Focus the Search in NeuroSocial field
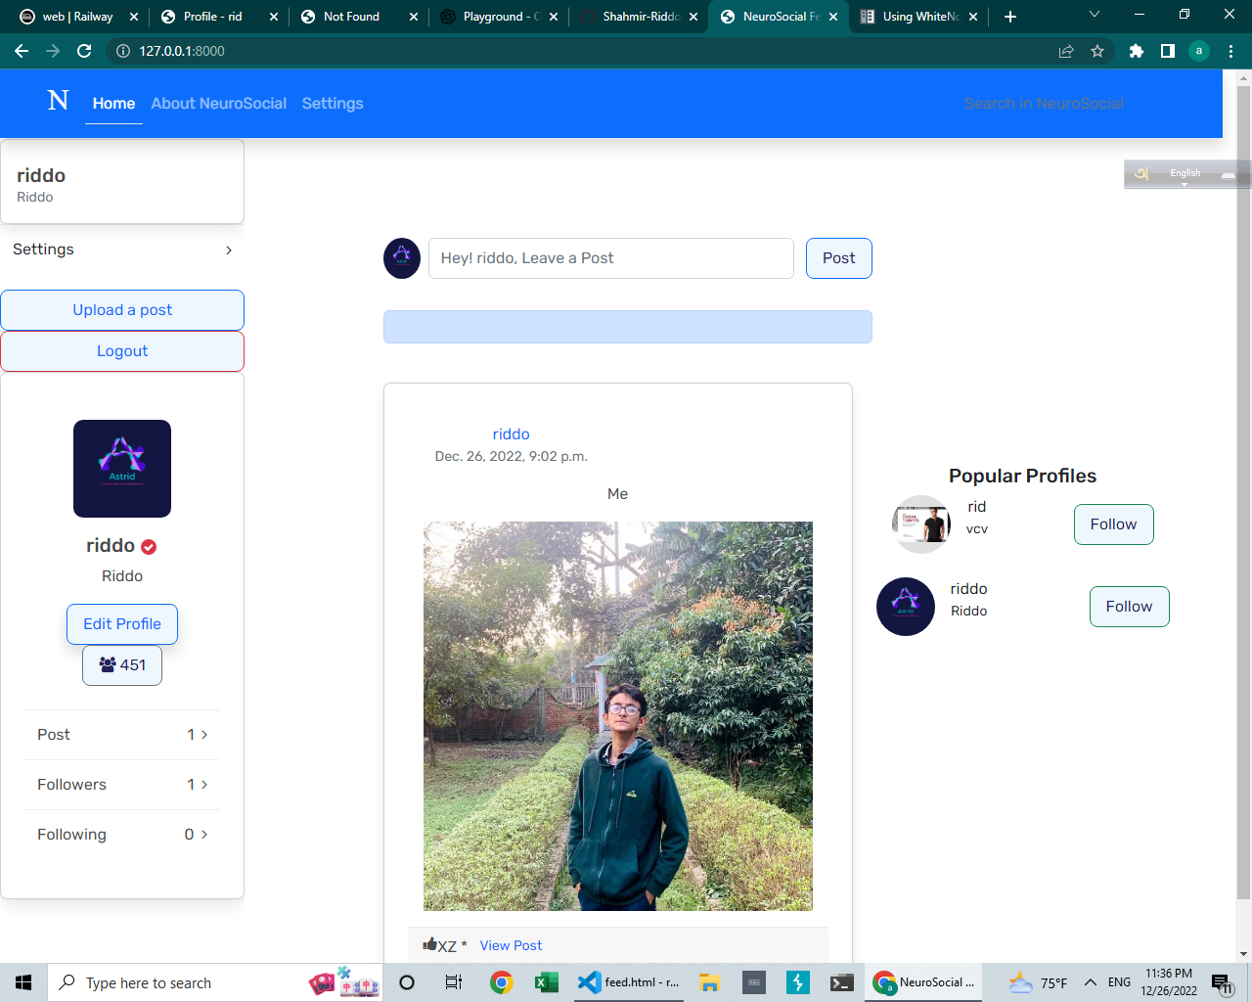The image size is (1252, 1002). 1044,104
